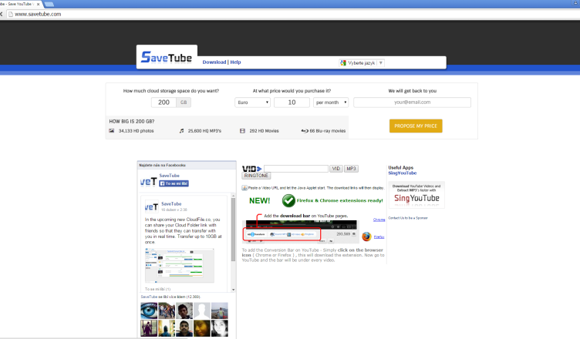The height and width of the screenshot is (339, 580).
Task: Click the SaveTube post avatar icon
Action: [152, 207]
